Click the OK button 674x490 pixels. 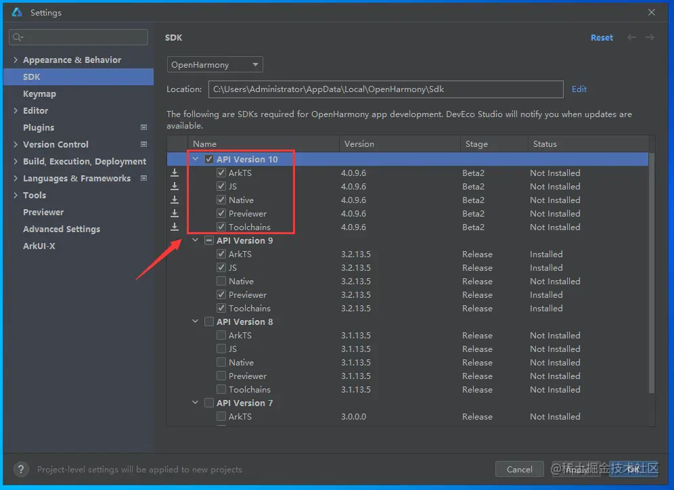pyautogui.click(x=633, y=469)
